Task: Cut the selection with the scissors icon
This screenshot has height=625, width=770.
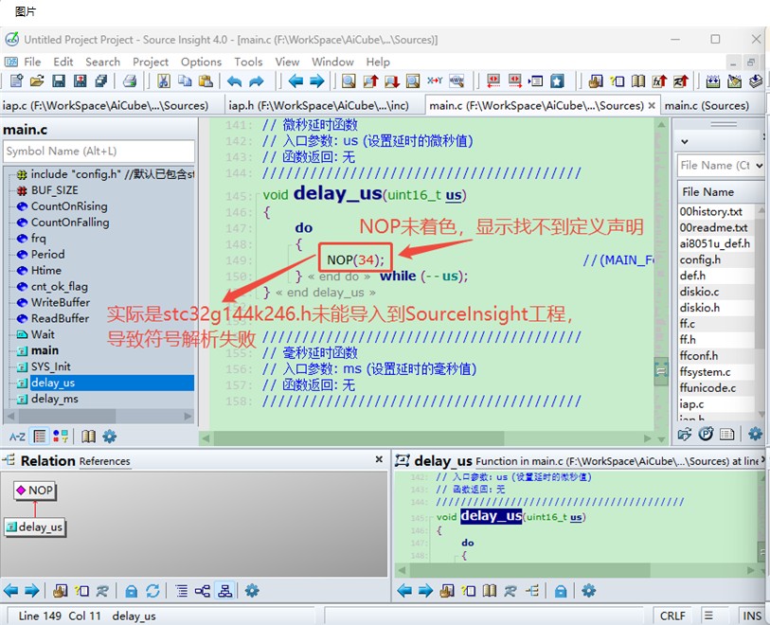Action: click(x=164, y=81)
